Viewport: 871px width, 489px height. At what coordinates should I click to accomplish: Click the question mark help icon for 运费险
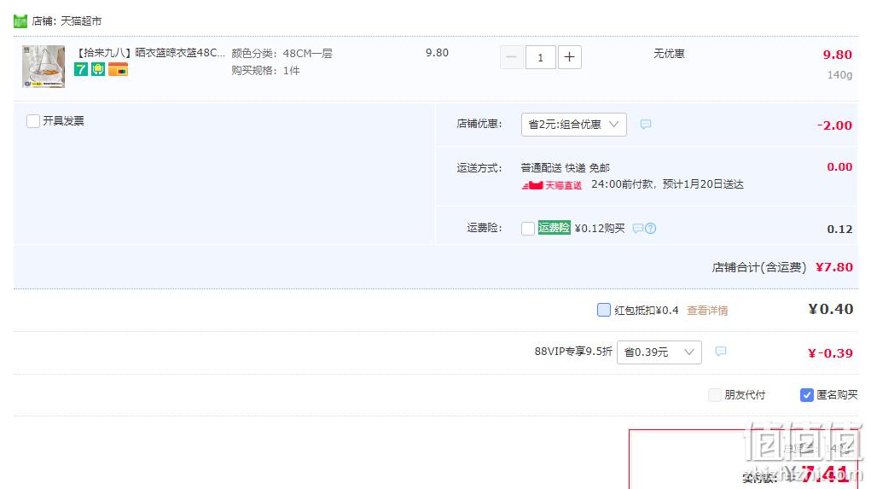650,229
